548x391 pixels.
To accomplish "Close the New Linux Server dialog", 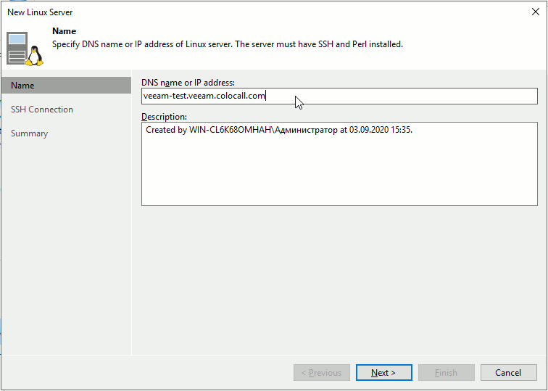I will tap(535, 12).
